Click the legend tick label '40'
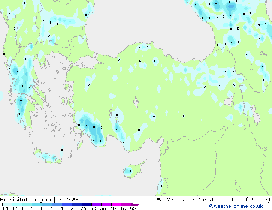 point(113,208)
